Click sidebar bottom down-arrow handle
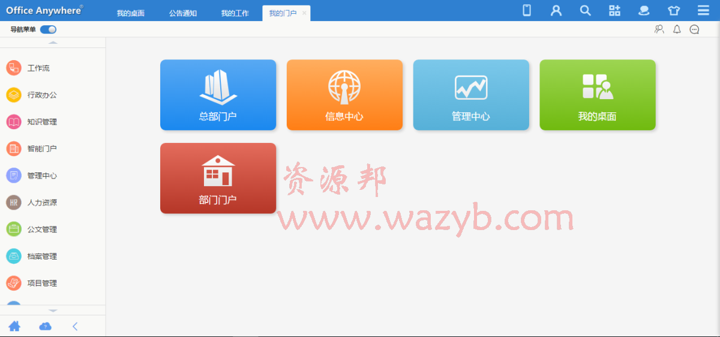The height and width of the screenshot is (337, 720). click(53, 311)
